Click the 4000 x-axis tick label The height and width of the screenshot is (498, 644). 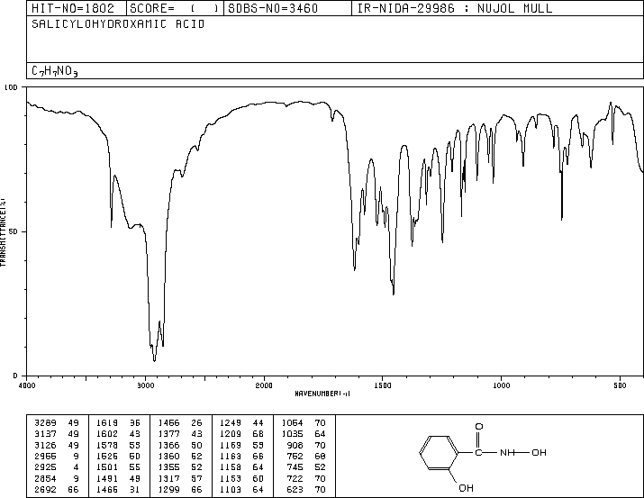coord(27,385)
